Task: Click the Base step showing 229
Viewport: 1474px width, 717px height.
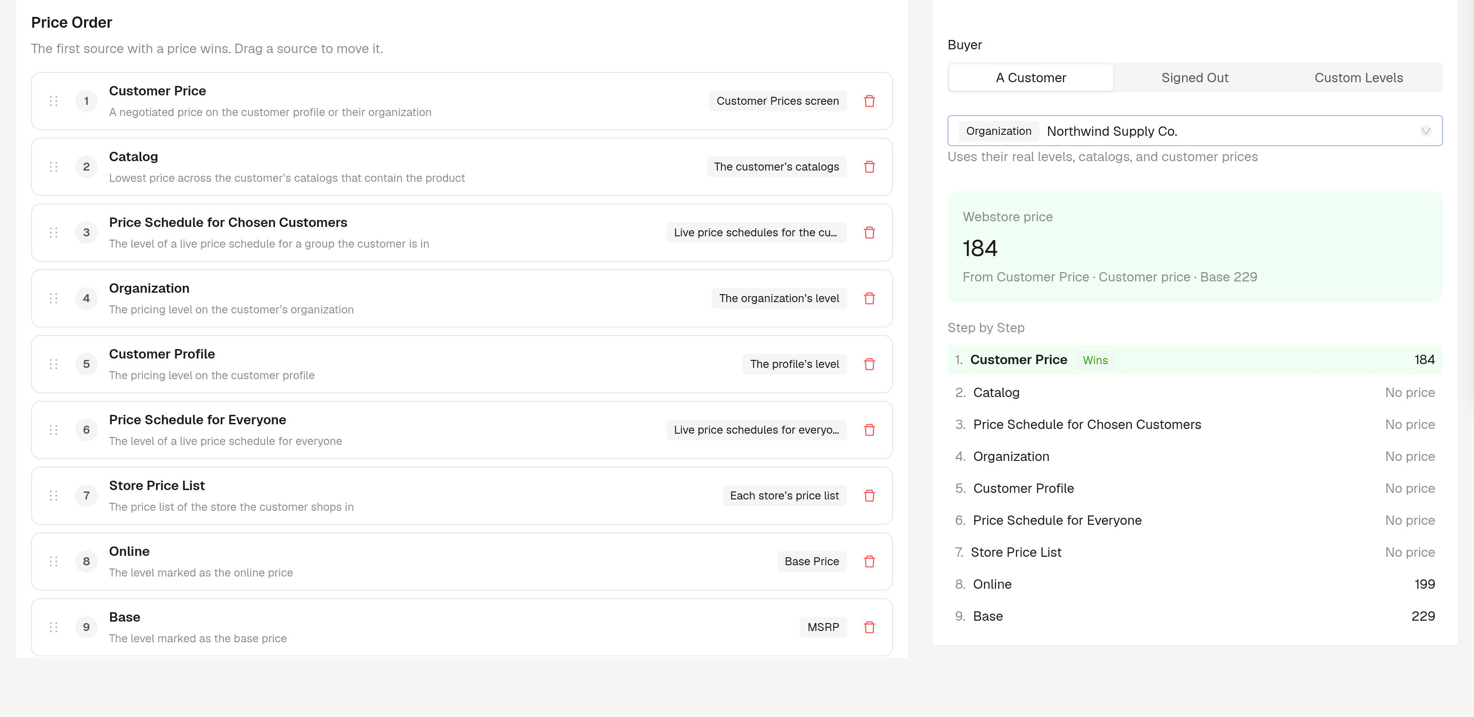Action: tap(1195, 616)
